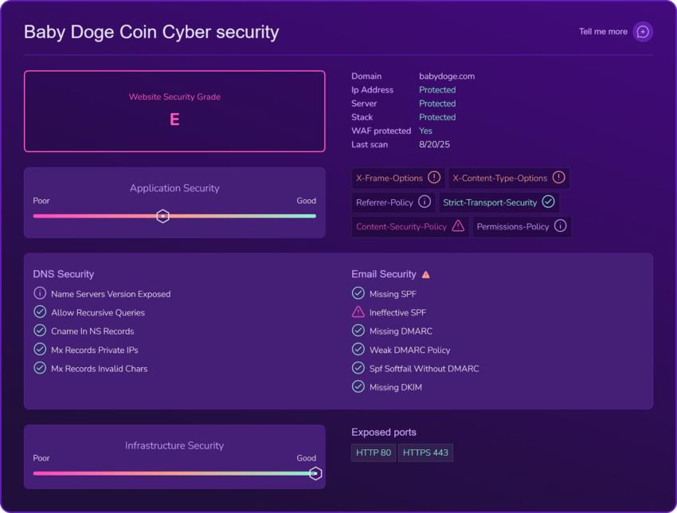Click check icon beside Allow Recursive Queries
This screenshot has width=677, height=513.
tap(40, 311)
